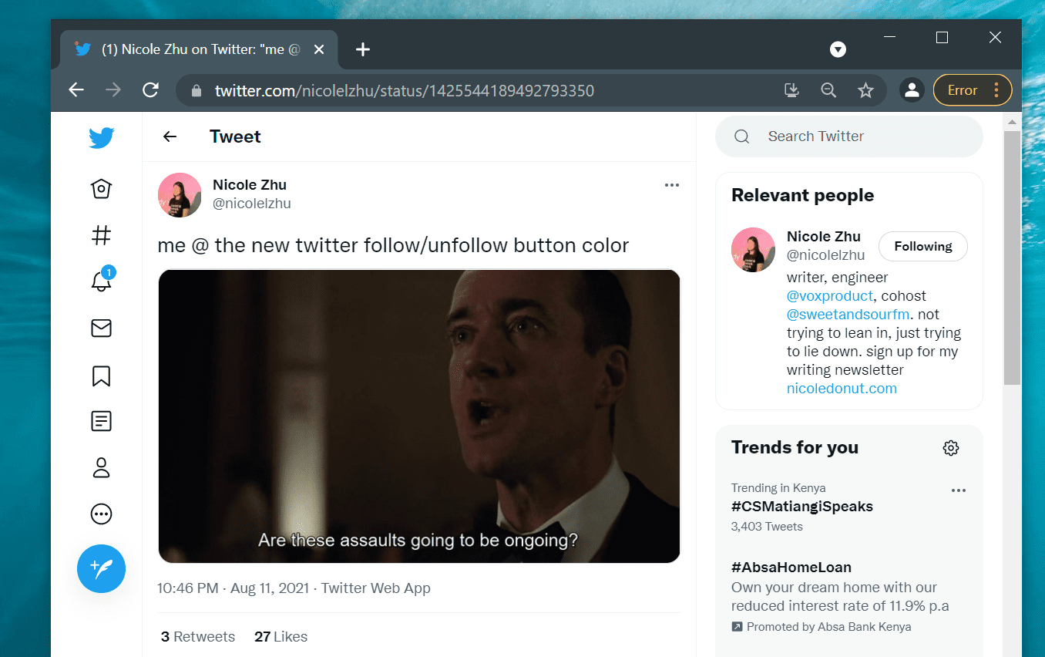Click '3,403 Tweets' count text
The width and height of the screenshot is (1045, 657).
click(767, 527)
